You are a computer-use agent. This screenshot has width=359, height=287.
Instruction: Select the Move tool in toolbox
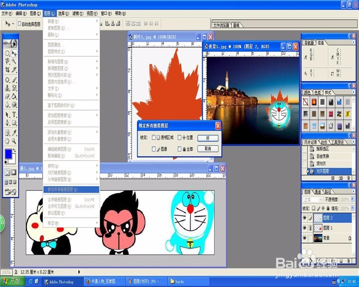14,53
